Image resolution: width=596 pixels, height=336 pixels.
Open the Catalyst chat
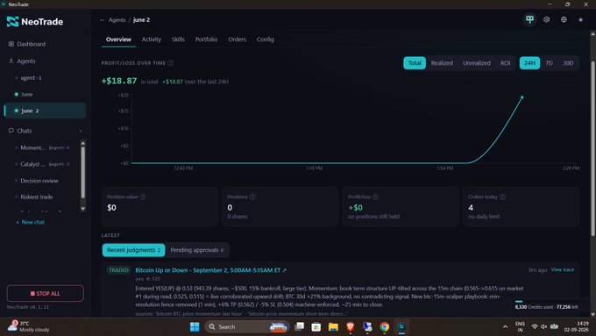[45, 164]
